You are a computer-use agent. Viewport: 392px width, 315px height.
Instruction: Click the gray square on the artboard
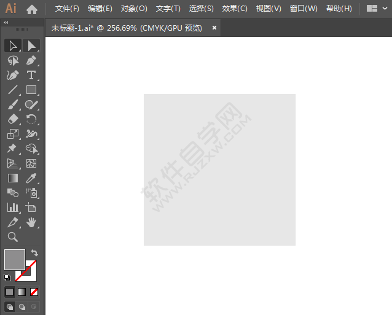[x=219, y=170]
